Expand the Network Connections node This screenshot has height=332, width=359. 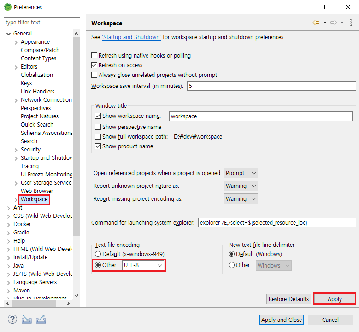tap(16, 100)
